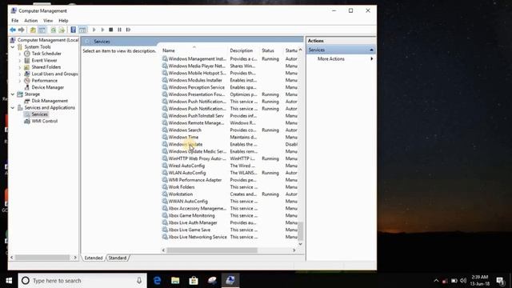Expand the Event Viewer node arrow
This screenshot has height=288, width=512.
tap(20, 61)
